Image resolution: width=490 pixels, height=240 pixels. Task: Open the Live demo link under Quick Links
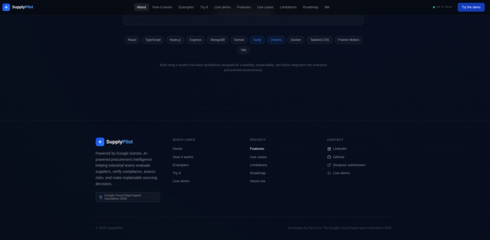click(x=181, y=181)
